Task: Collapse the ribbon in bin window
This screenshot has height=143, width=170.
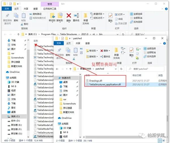Action: [x=162, y=9]
